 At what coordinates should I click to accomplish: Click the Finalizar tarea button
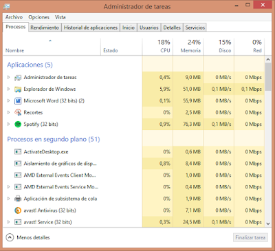[x=250, y=237]
